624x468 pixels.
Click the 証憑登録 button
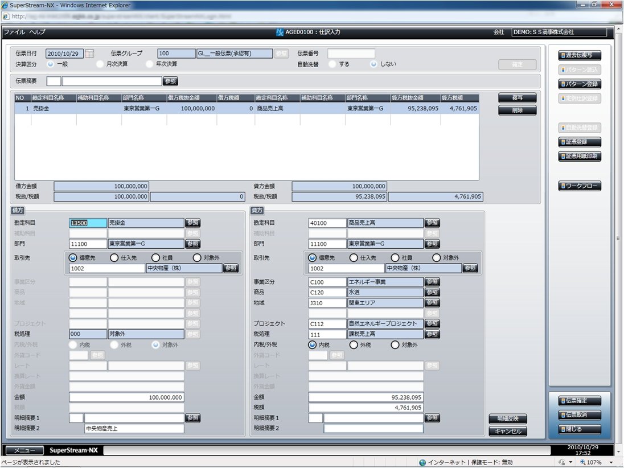pyautogui.click(x=580, y=142)
